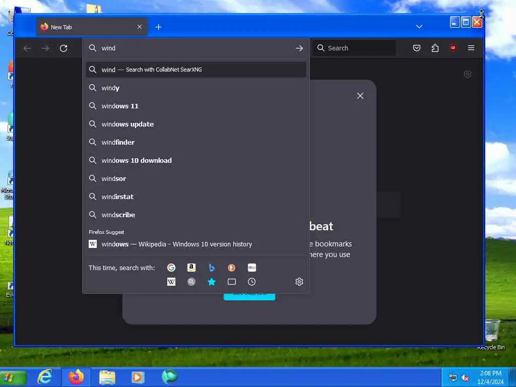Choose the windfinder suggestion
516x387 pixels.
(x=196, y=142)
